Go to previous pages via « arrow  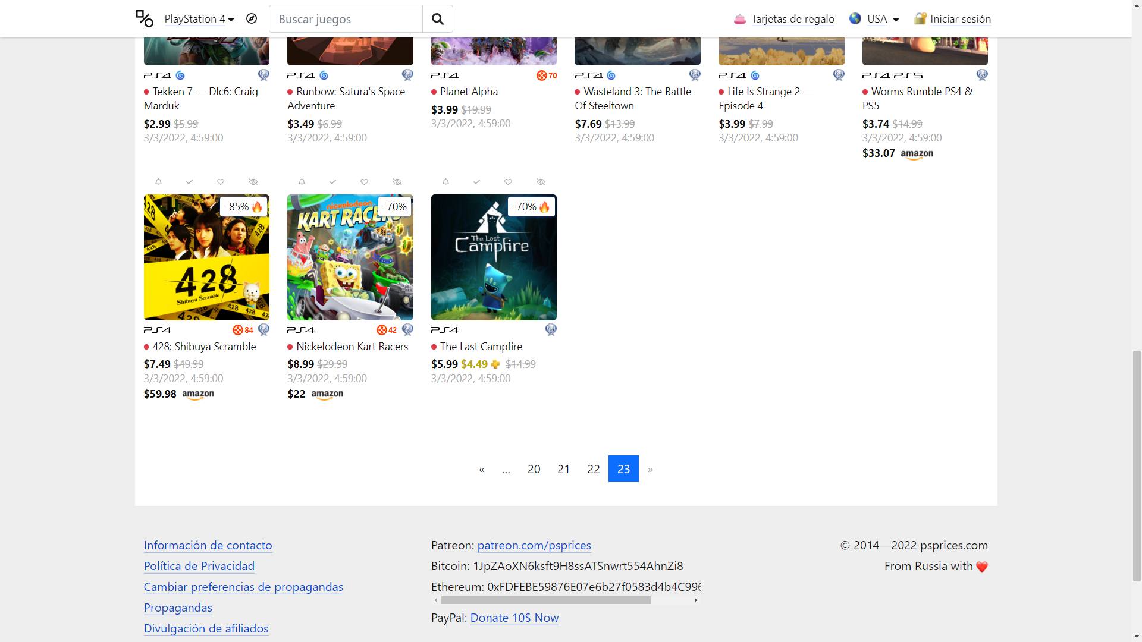[x=482, y=470]
